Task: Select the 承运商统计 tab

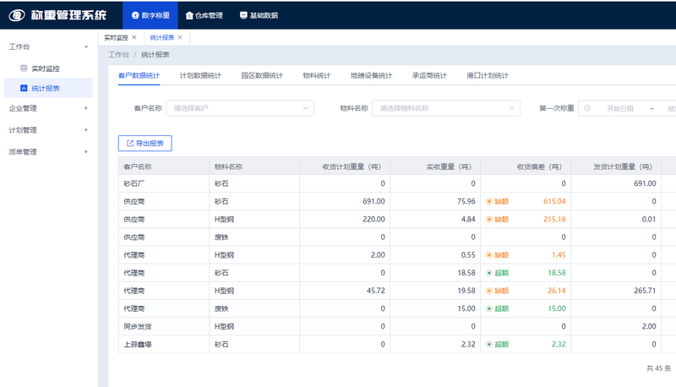Action: (x=429, y=75)
